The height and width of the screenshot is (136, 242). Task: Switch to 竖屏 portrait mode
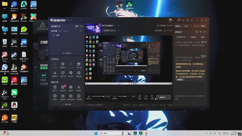point(81,26)
